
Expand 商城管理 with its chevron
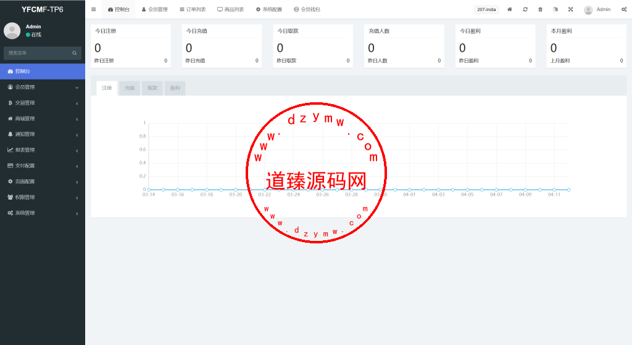tap(77, 119)
